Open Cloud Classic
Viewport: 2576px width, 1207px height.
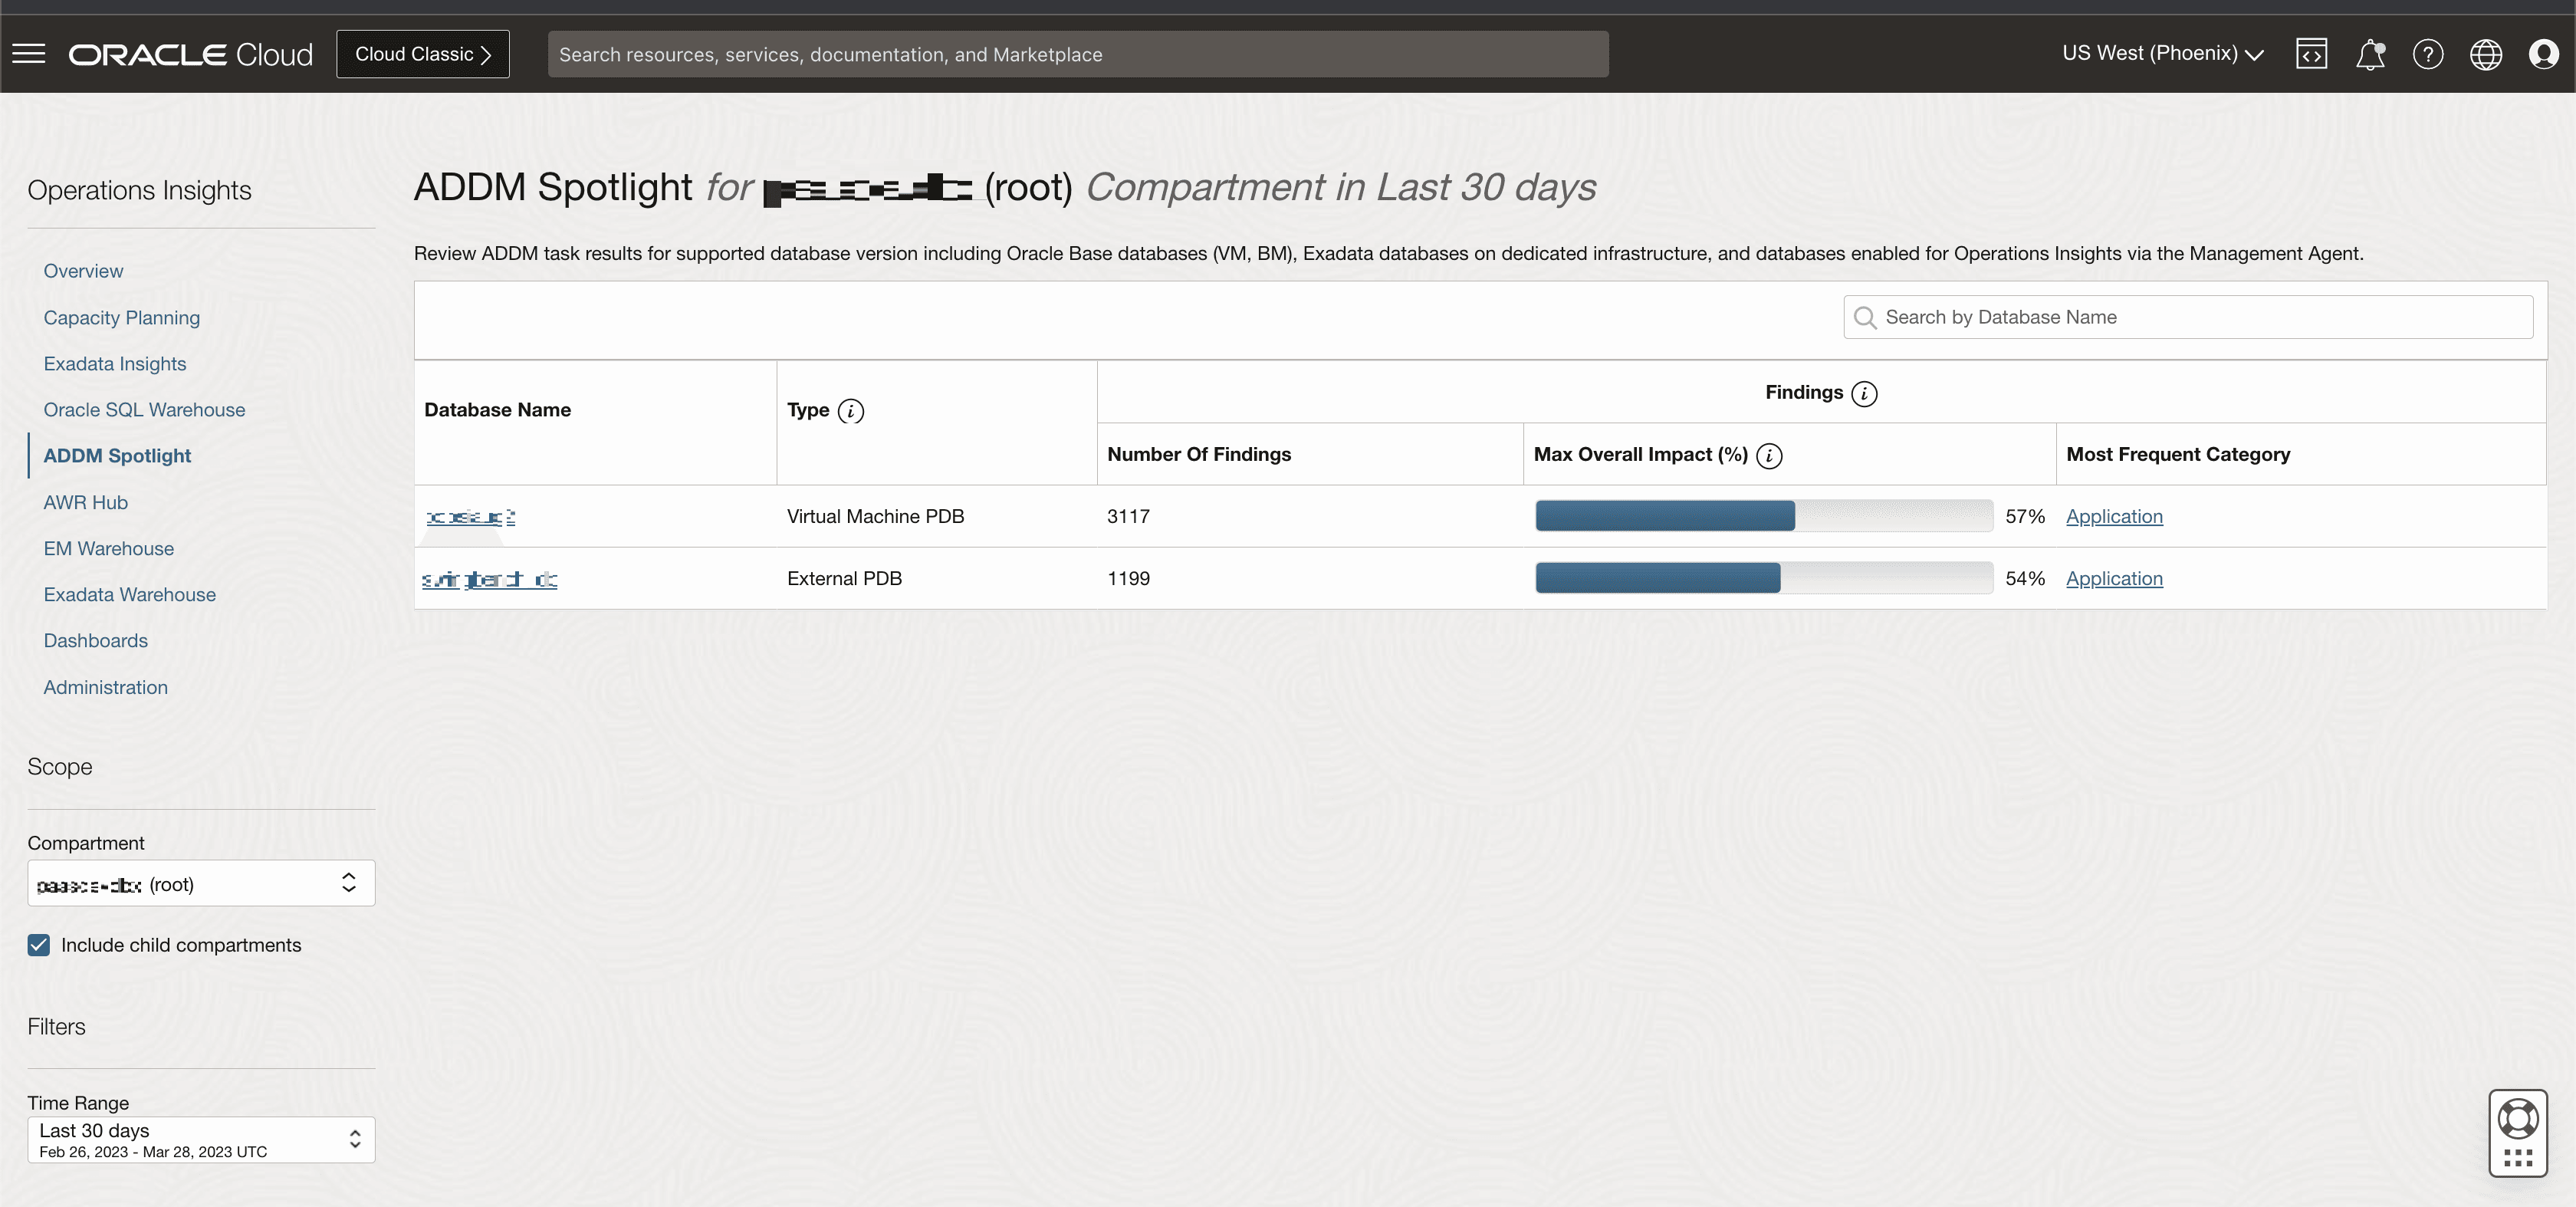point(422,53)
